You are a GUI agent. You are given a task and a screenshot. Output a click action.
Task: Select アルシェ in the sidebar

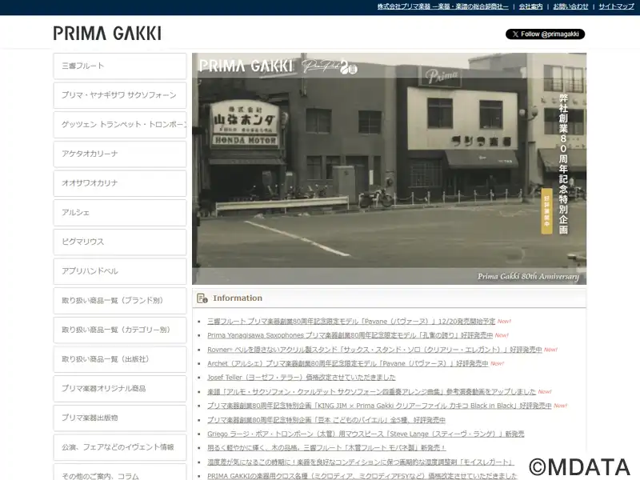(x=120, y=213)
